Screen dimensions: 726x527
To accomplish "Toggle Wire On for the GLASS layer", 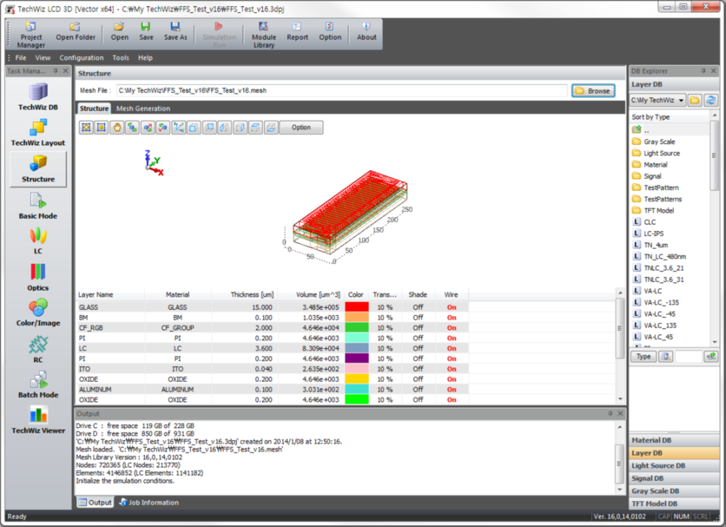I will [x=452, y=307].
